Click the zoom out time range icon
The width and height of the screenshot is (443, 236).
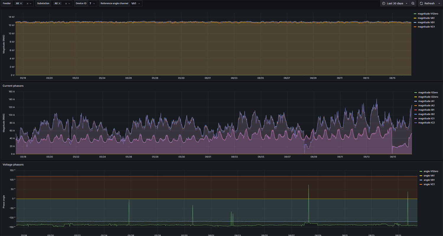pyautogui.click(x=413, y=4)
